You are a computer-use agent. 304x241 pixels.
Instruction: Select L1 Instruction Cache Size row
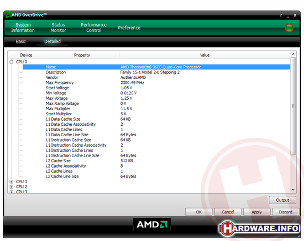156,140
